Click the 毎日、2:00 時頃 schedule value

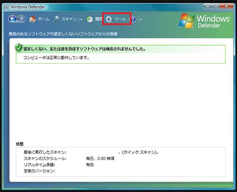[x=100, y=158]
